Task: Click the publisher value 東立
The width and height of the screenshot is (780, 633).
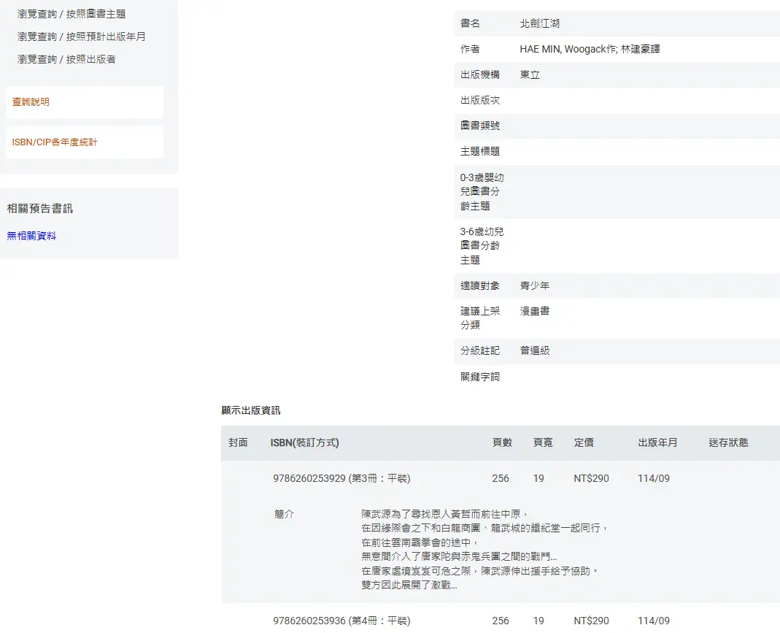Action: pos(530,74)
